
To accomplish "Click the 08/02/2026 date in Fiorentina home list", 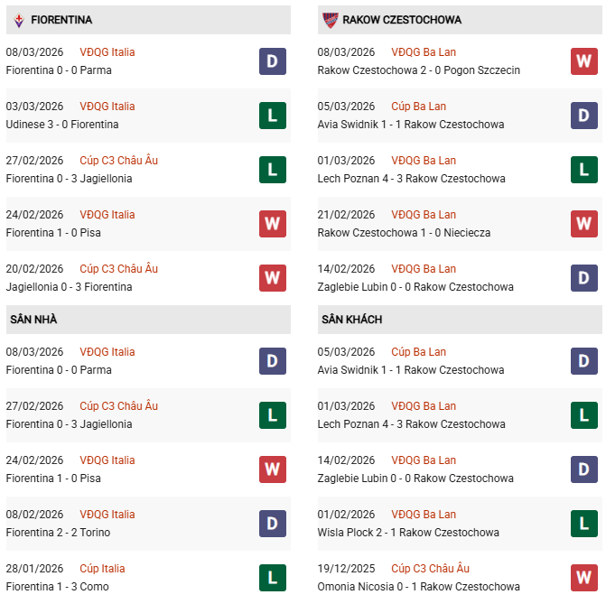I will click(x=34, y=515).
